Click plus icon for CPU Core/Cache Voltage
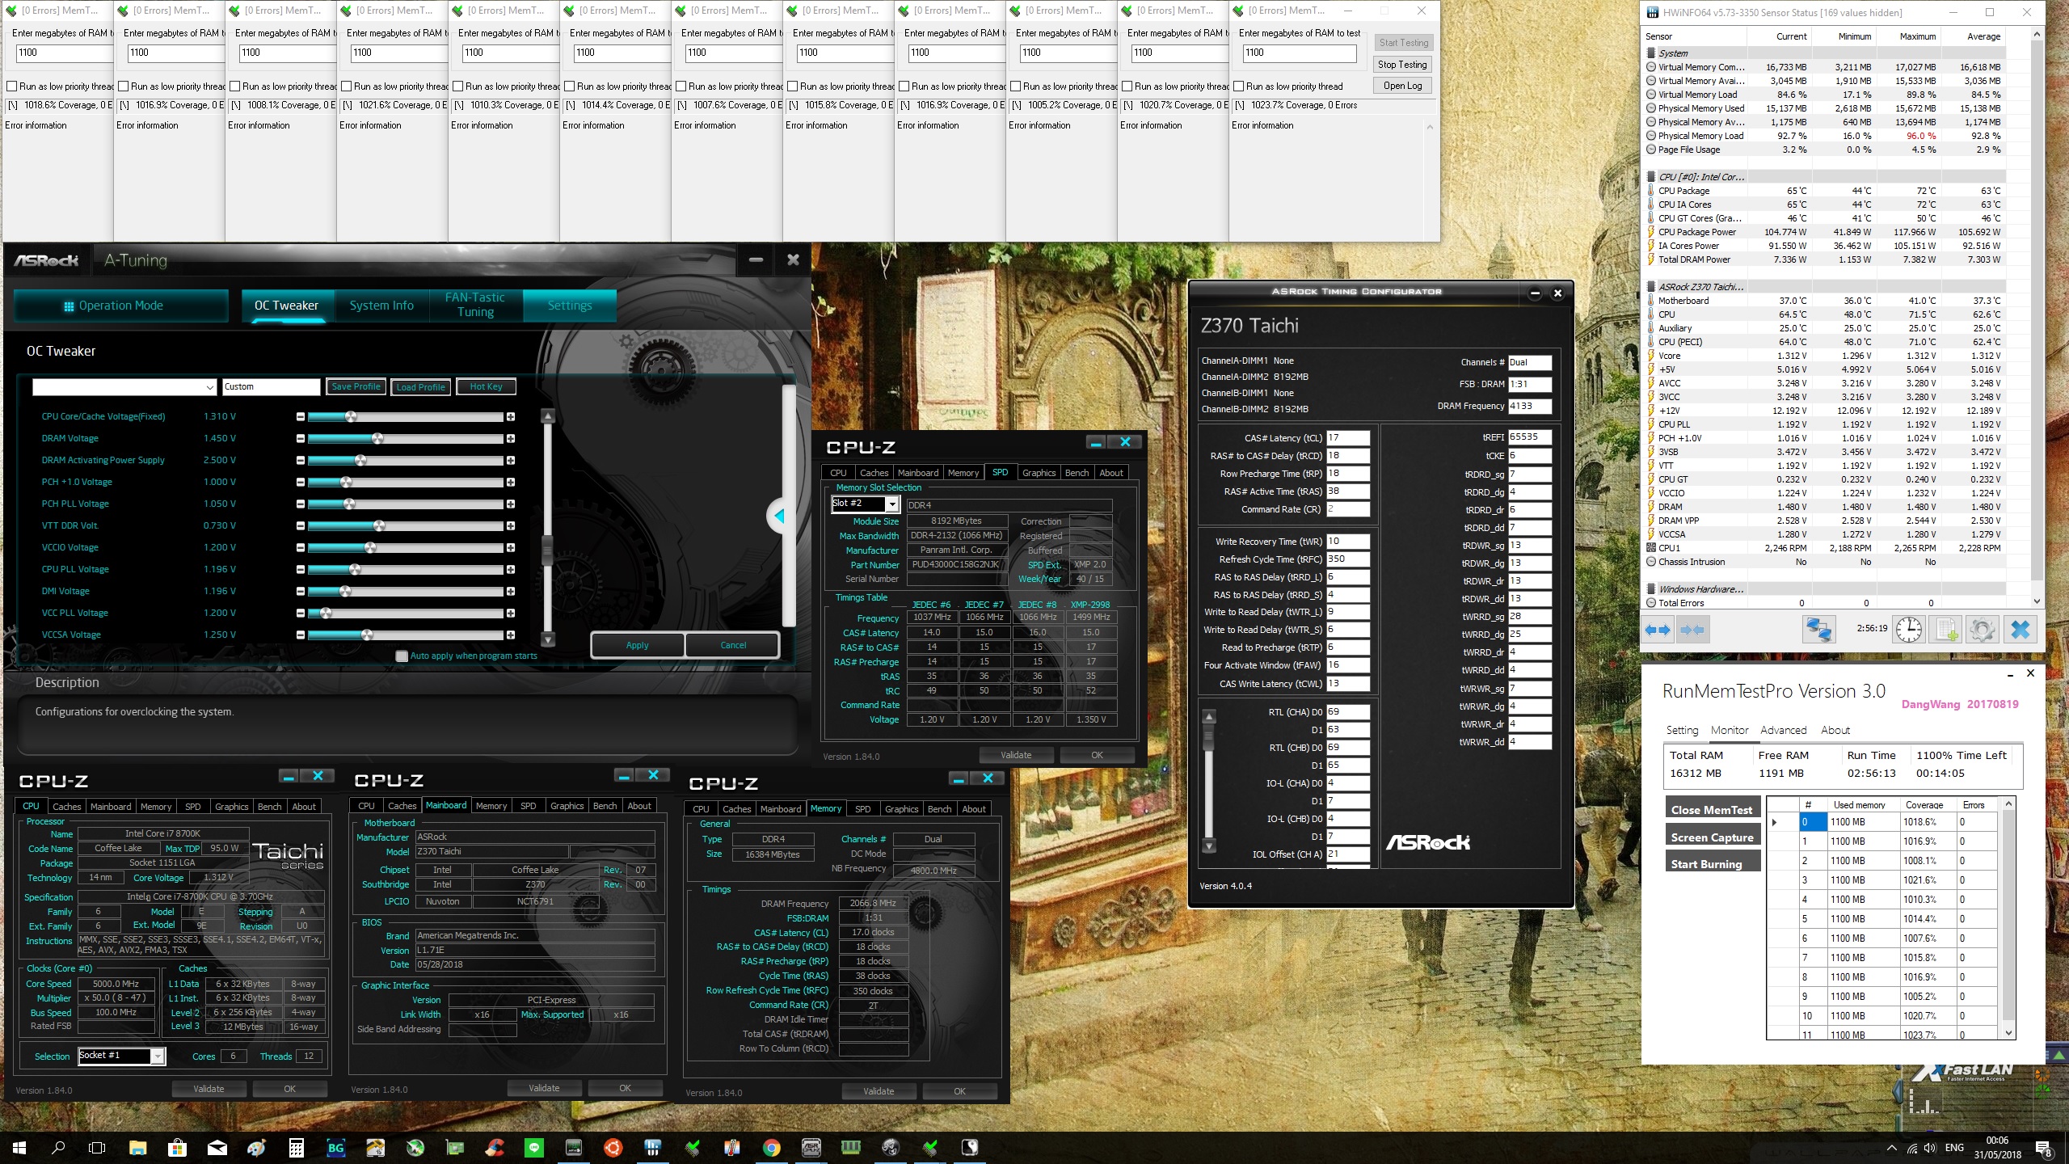Screen dimensions: 2069x1164 pos(511,417)
